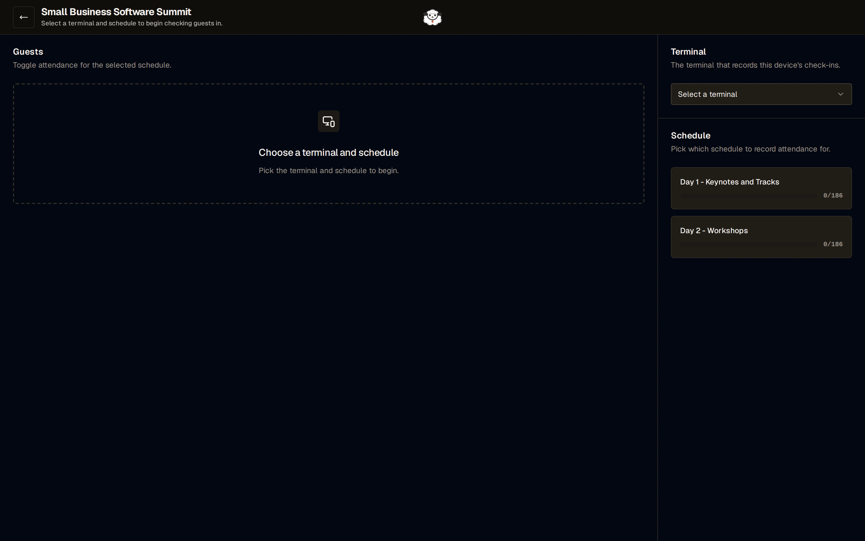Click the Terminal section heading
The height and width of the screenshot is (541, 865).
coord(688,51)
